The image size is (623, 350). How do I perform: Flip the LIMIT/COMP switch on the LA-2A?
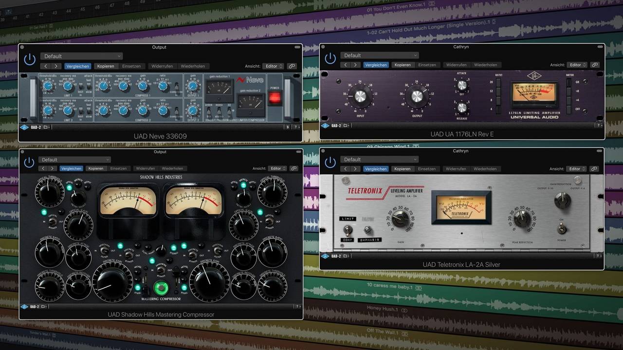point(348,229)
